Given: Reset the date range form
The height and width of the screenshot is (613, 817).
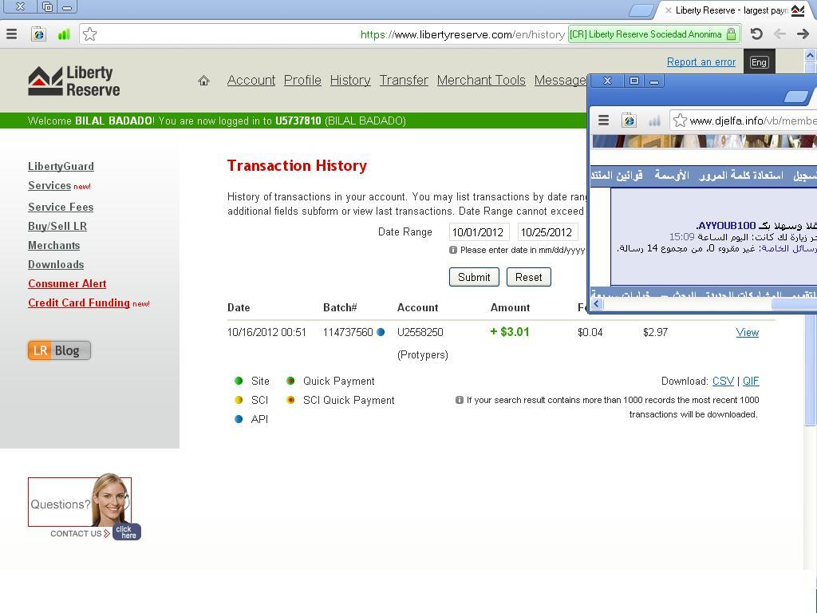Looking at the screenshot, I should click(x=528, y=277).
